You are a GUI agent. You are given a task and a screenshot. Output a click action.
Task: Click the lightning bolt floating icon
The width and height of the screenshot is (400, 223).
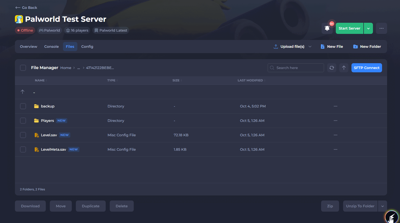(391, 217)
